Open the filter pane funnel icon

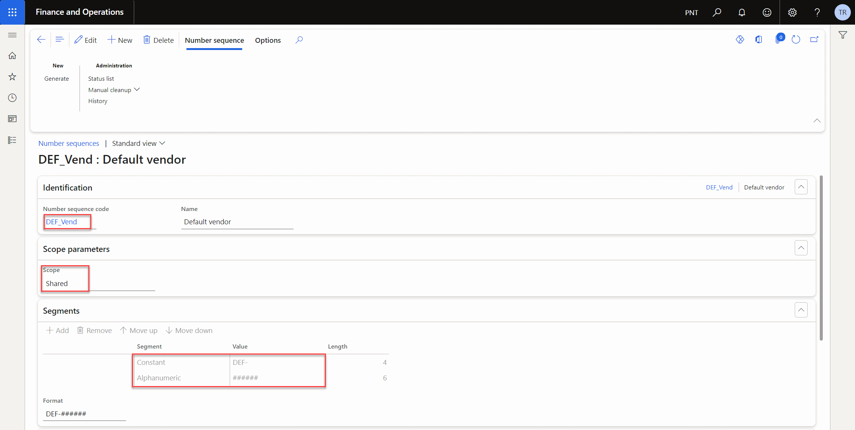pyautogui.click(x=842, y=35)
